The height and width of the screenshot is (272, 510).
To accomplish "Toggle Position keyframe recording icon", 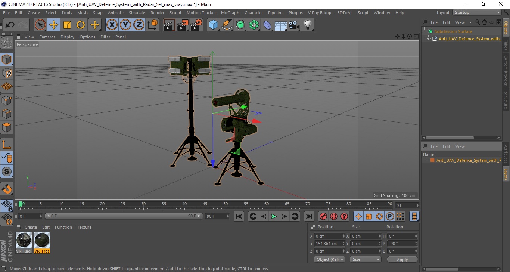I will tap(358, 216).
